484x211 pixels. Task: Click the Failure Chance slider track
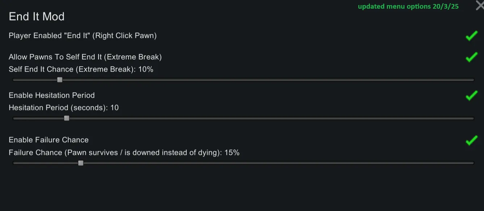coord(254,163)
